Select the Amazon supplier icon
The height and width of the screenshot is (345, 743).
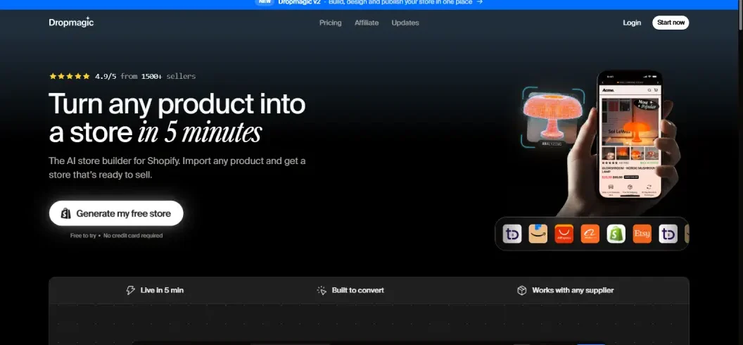click(538, 234)
